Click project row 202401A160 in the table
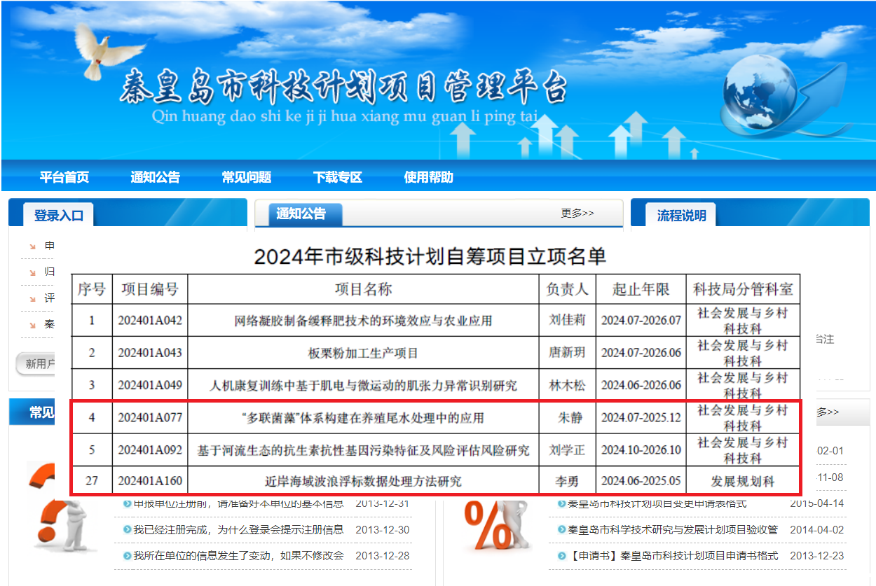Viewport: 876px width, 586px height. click(434, 482)
